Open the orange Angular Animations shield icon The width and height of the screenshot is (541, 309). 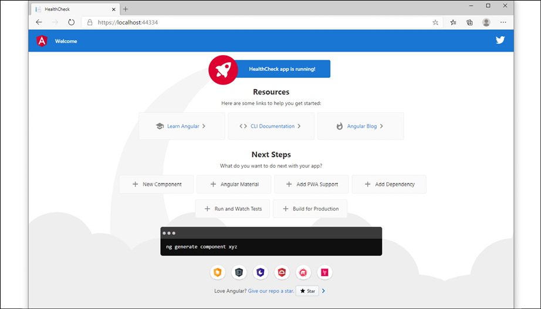[218, 273]
